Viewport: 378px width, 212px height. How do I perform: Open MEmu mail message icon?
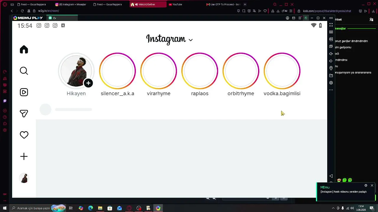click(294, 18)
